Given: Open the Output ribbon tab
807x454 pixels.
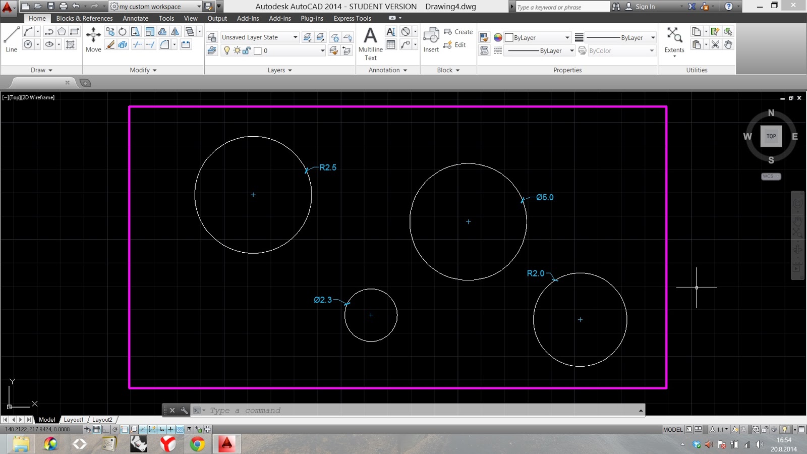Looking at the screenshot, I should [217, 18].
